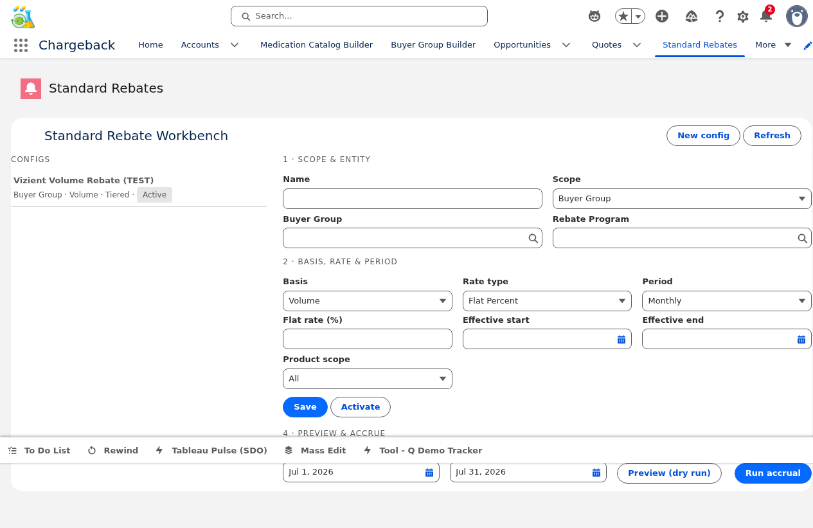Open the Rewind utility item
The height and width of the screenshot is (528, 813).
[x=113, y=450]
